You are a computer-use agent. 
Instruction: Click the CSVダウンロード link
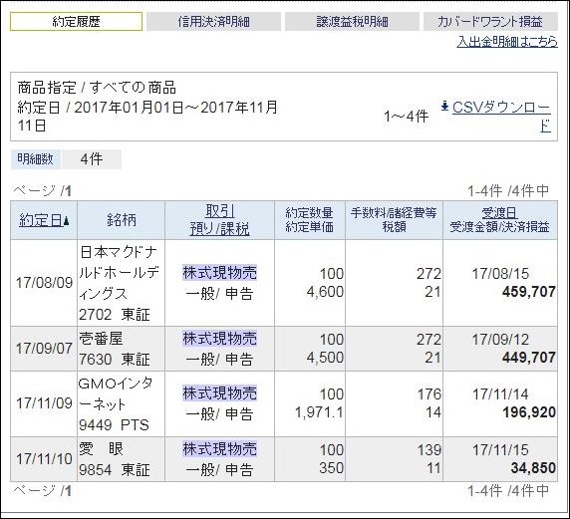tap(501, 117)
